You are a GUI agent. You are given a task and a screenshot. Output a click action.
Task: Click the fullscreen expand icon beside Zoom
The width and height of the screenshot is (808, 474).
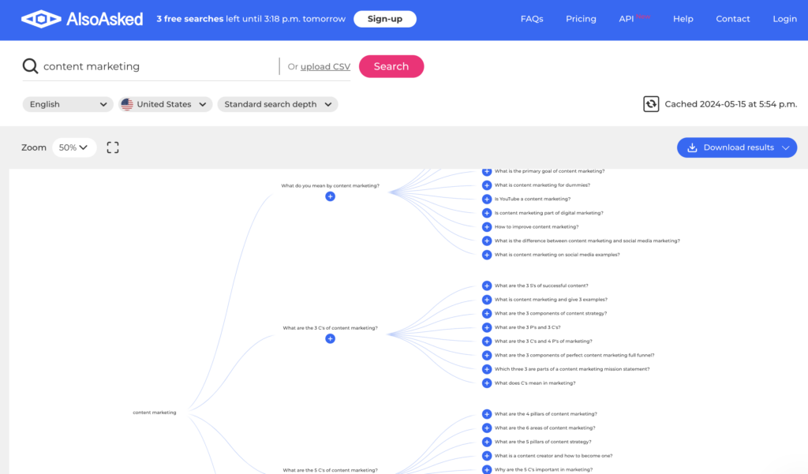click(x=112, y=147)
